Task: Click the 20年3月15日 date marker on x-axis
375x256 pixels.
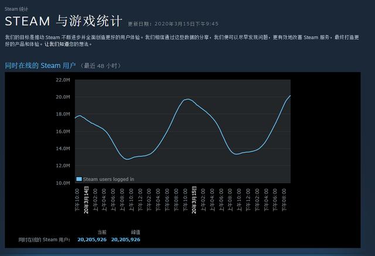Action: click(x=194, y=200)
